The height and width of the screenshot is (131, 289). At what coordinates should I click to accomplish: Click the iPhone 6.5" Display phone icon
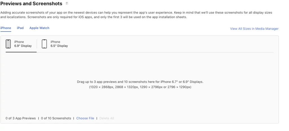tap(44, 44)
